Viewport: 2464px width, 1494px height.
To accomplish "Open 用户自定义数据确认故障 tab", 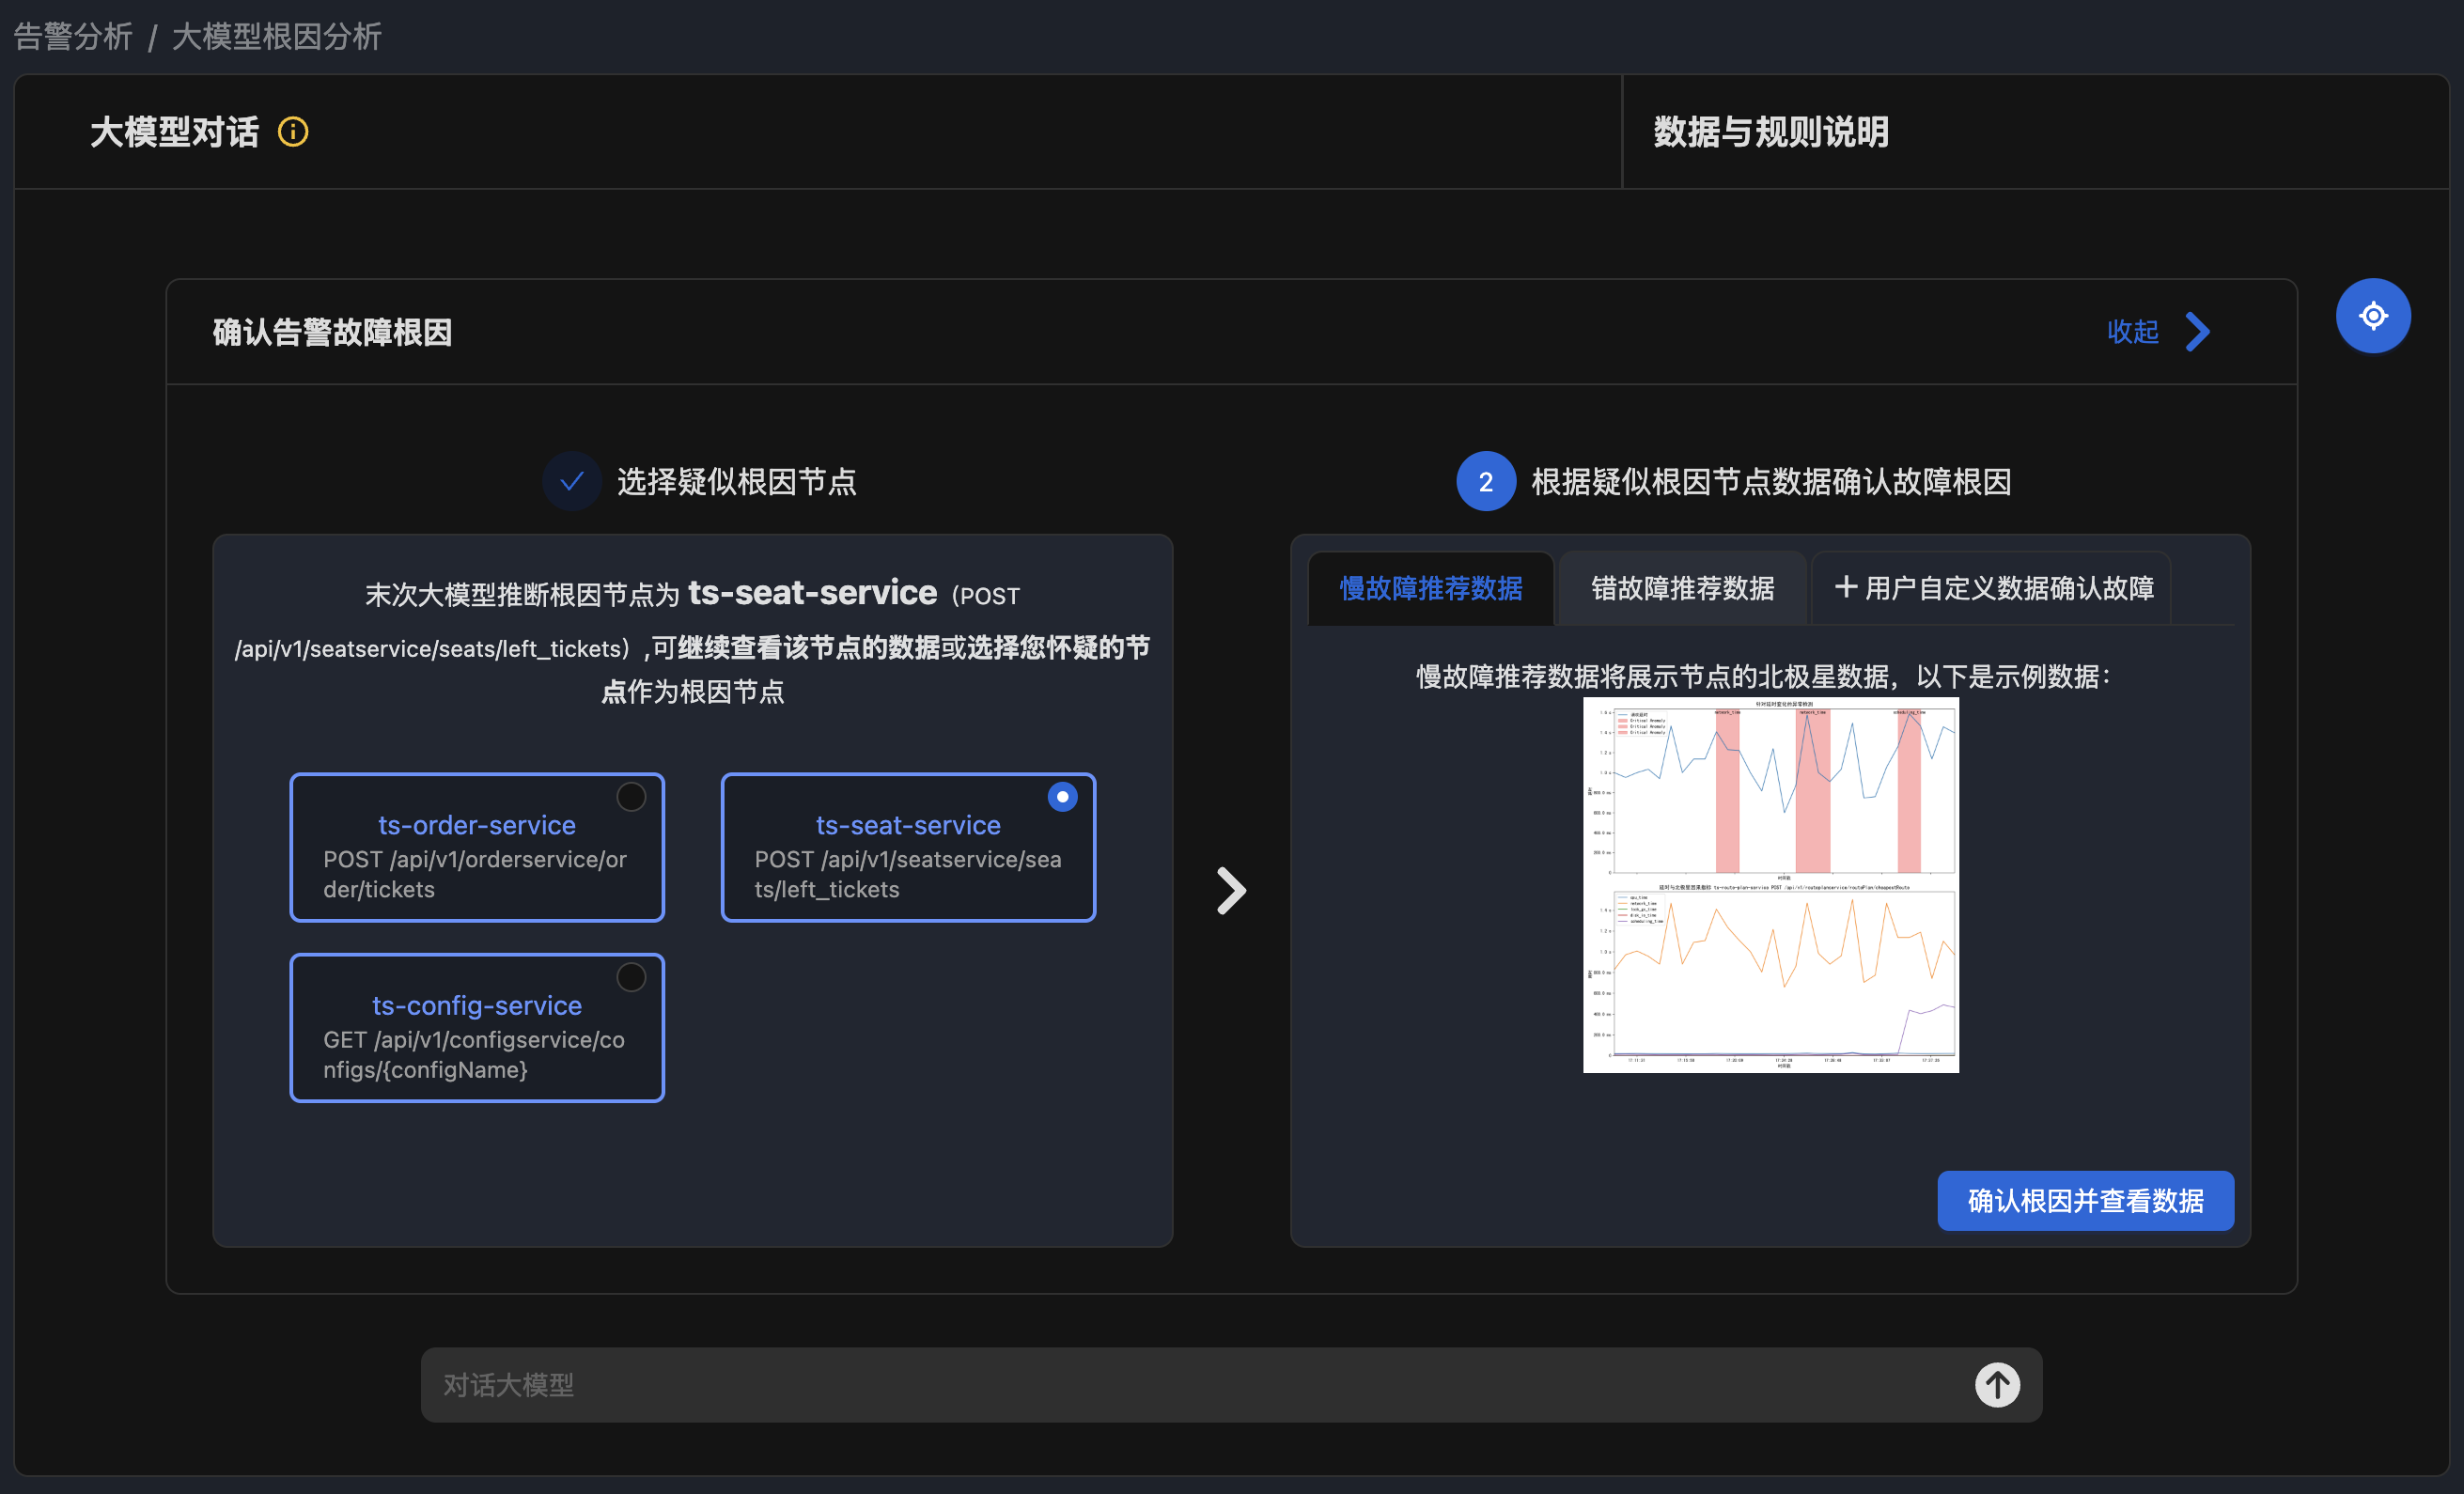I will coord(1993,588).
